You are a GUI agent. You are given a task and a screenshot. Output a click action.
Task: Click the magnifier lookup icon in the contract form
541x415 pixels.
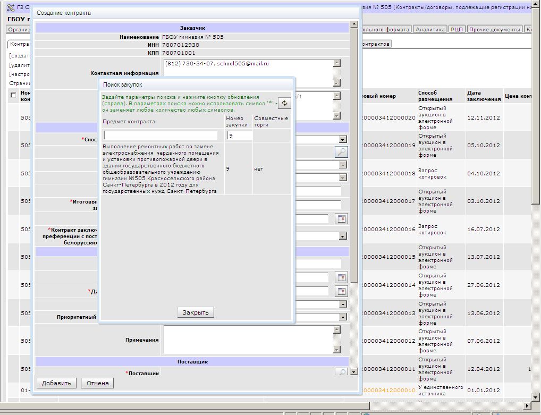pos(341,152)
